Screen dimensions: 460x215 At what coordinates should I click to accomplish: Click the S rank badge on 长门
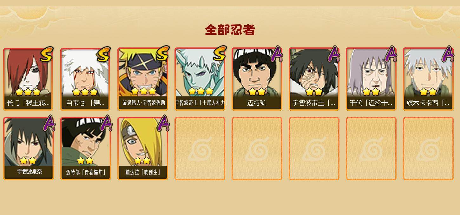point(47,54)
